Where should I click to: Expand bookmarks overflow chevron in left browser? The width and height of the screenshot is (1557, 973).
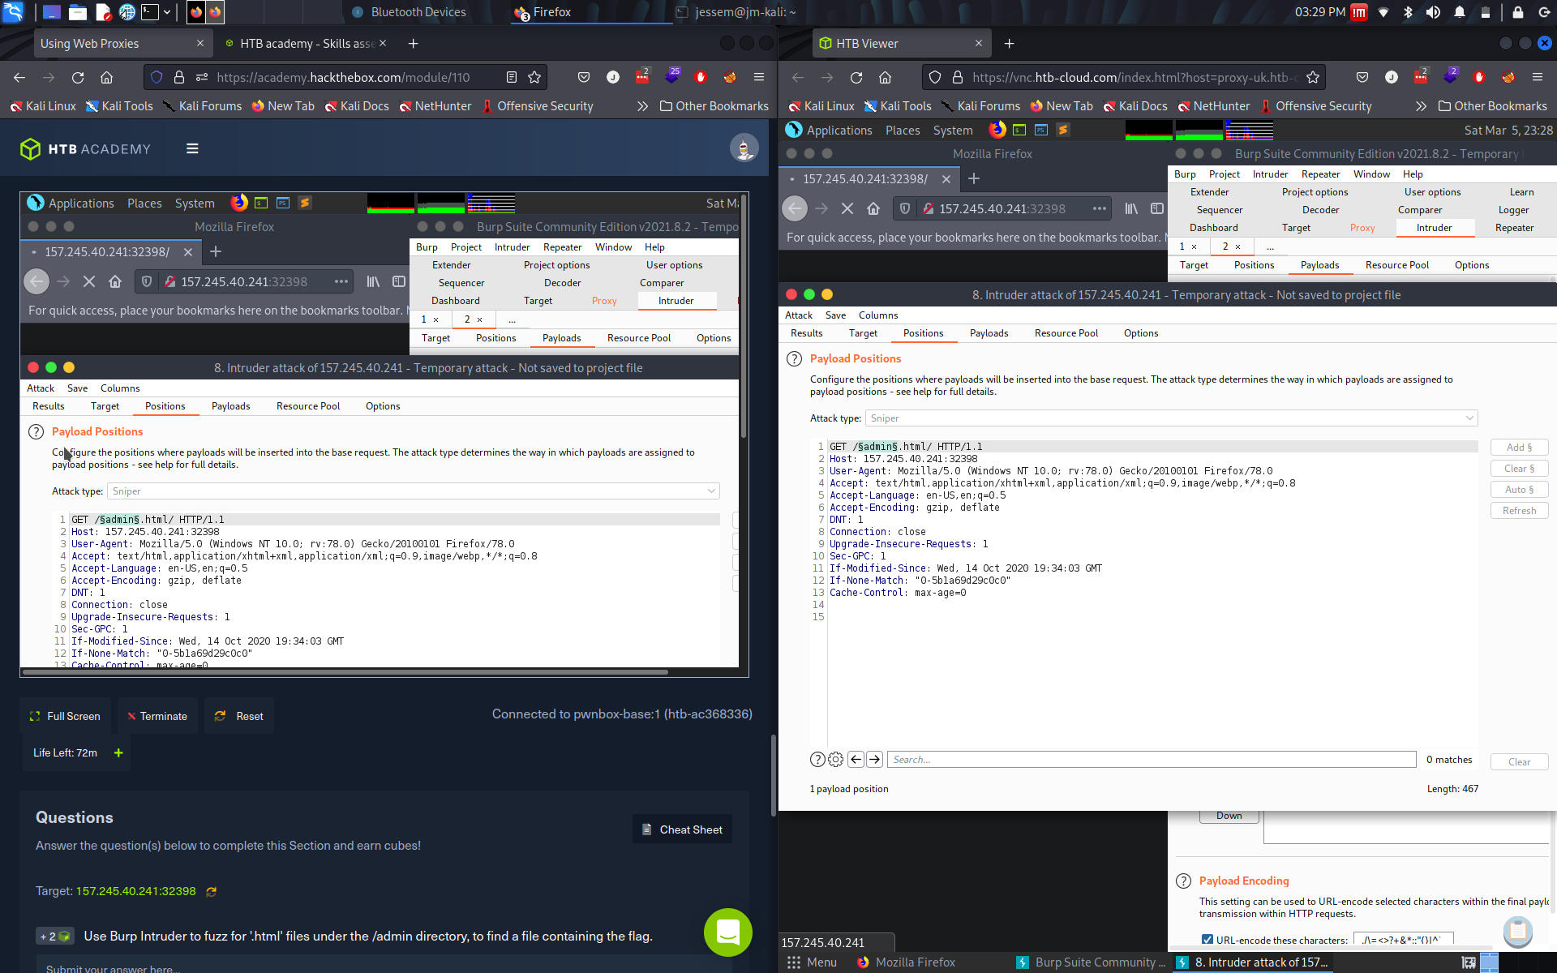pyautogui.click(x=642, y=106)
